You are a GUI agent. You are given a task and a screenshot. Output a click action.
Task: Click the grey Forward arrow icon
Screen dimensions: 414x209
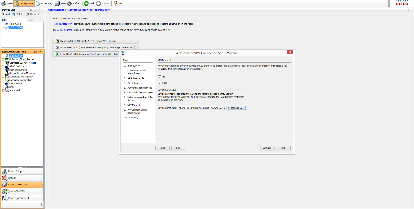pos(98,3)
